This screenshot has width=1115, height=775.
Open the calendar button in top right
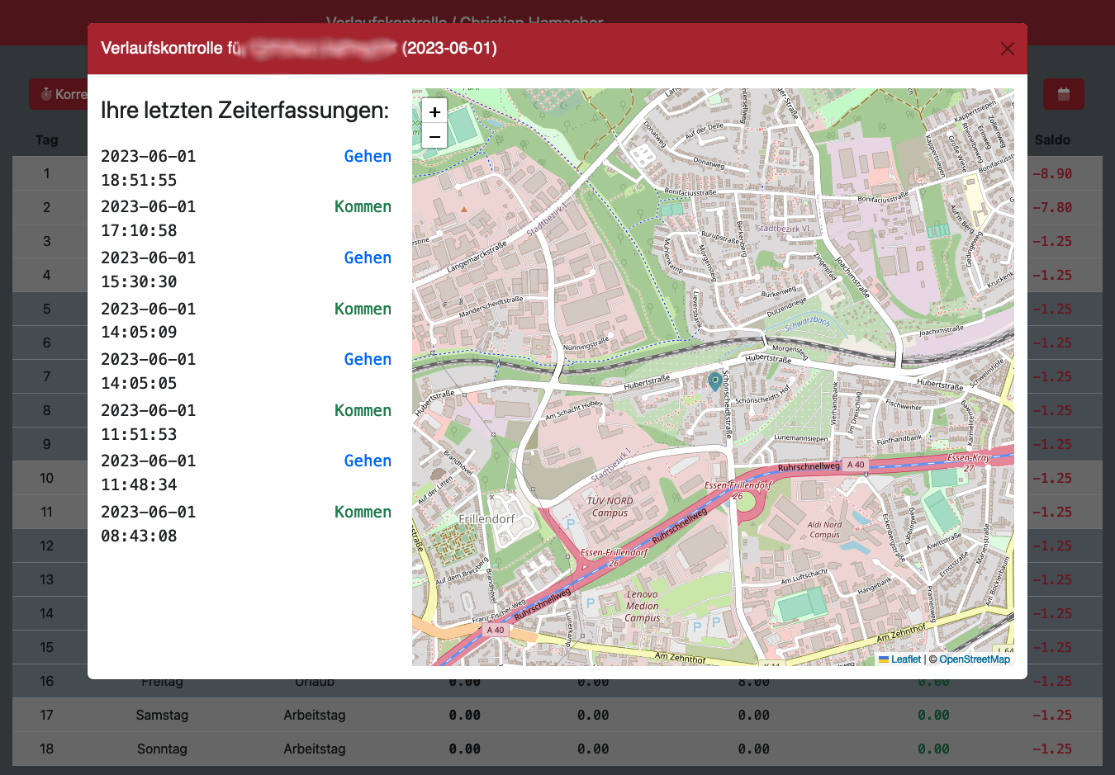tap(1063, 94)
